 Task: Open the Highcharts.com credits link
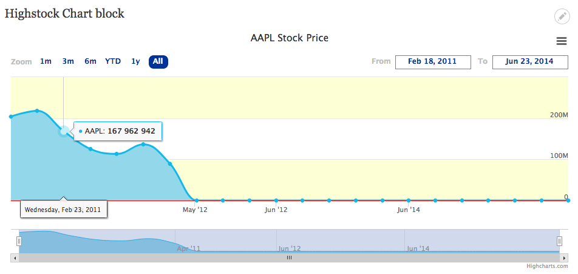[x=547, y=266]
